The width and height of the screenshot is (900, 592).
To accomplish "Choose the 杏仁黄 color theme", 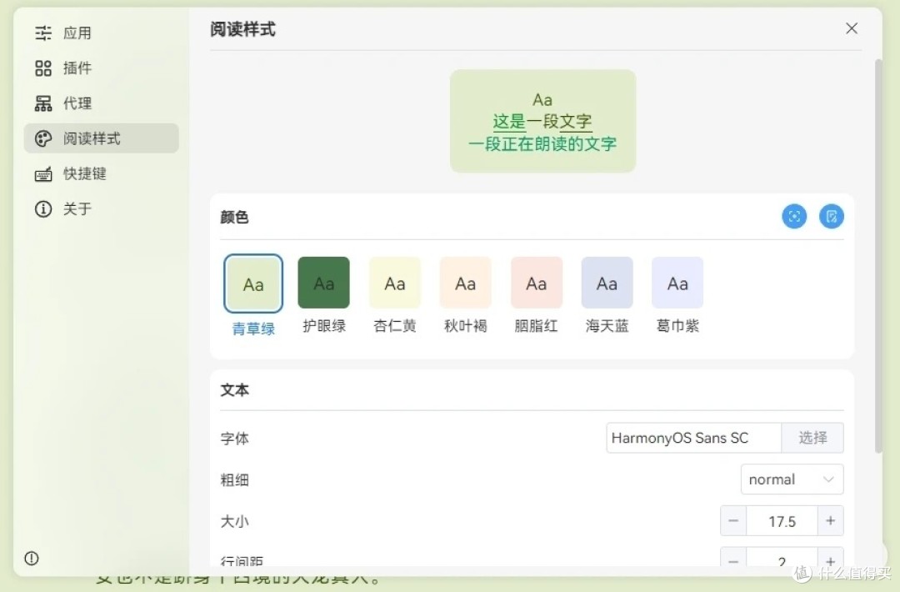I will (x=394, y=283).
